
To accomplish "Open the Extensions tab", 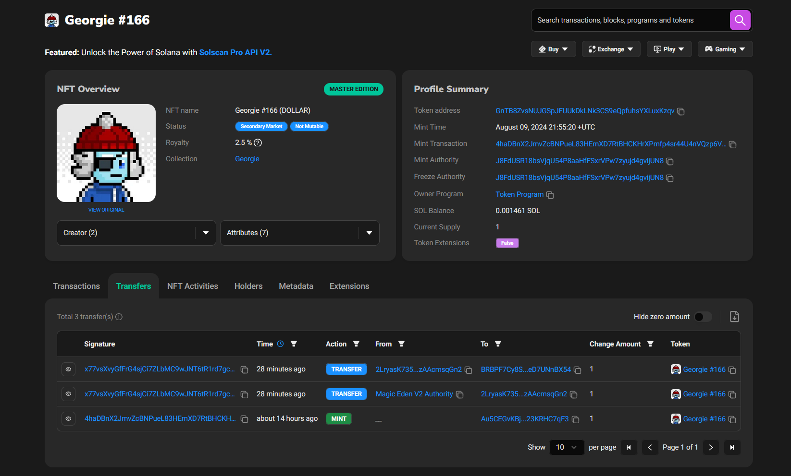I will [x=349, y=286].
